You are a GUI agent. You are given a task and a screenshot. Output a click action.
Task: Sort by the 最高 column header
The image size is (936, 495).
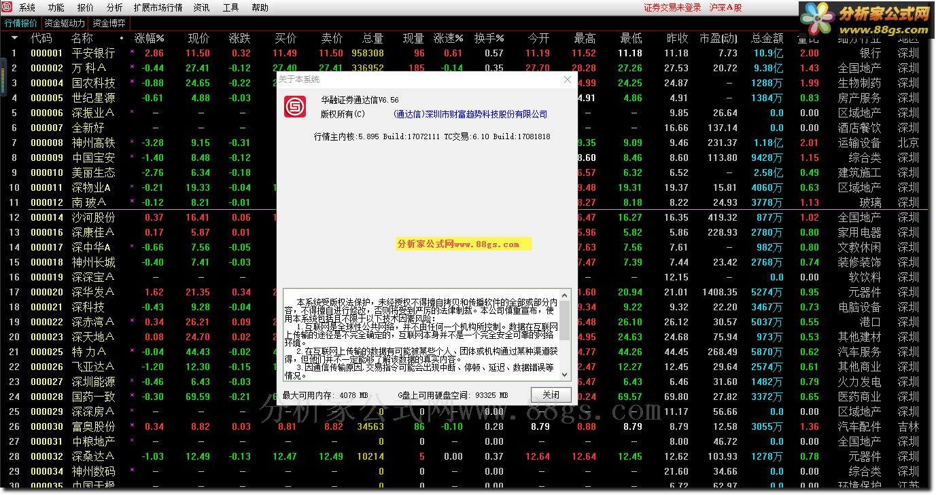[585, 38]
